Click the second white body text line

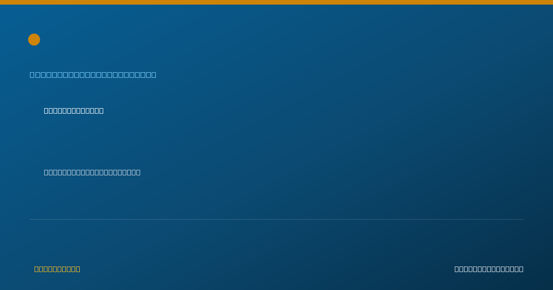point(92,172)
